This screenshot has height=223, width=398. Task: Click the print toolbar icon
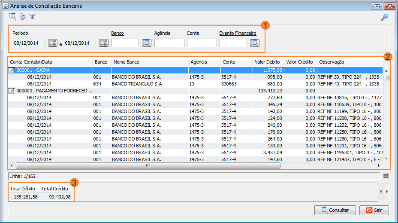(23, 17)
